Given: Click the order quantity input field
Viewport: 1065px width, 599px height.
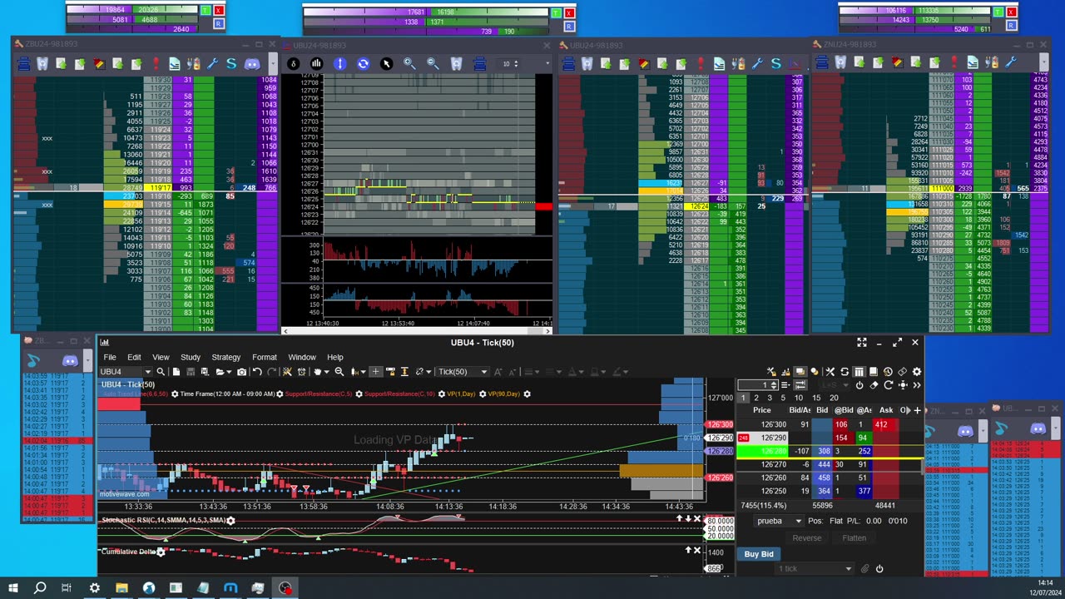Looking at the screenshot, I should coord(758,385).
